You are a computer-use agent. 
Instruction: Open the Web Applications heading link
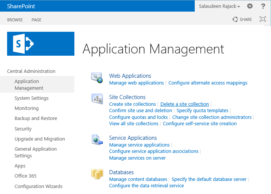click(x=130, y=76)
